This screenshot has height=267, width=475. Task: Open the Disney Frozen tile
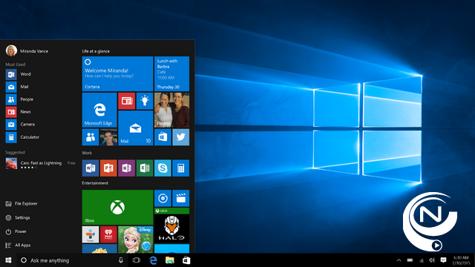click(136, 240)
